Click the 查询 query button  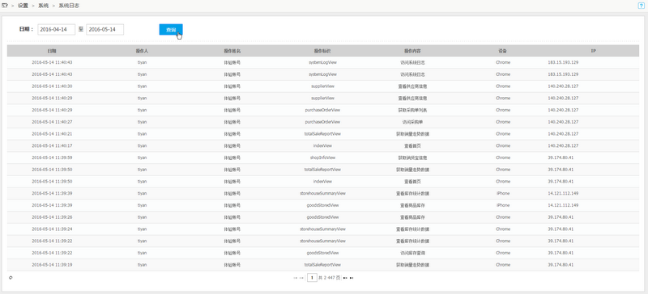tap(171, 30)
